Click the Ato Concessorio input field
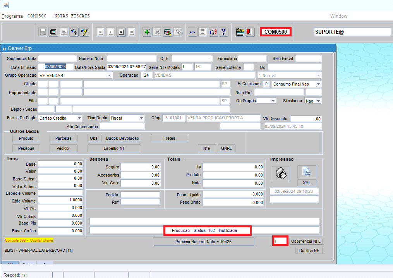Screen dimensions: 393x278 coord(122,127)
